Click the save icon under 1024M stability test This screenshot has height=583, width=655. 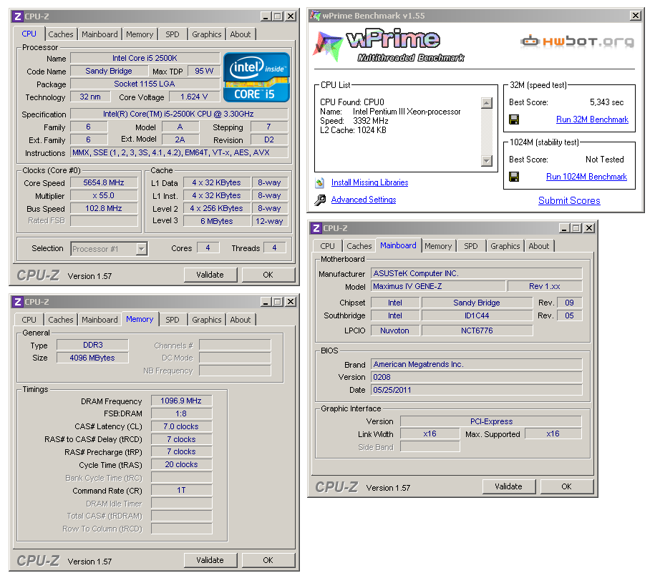pos(514,177)
